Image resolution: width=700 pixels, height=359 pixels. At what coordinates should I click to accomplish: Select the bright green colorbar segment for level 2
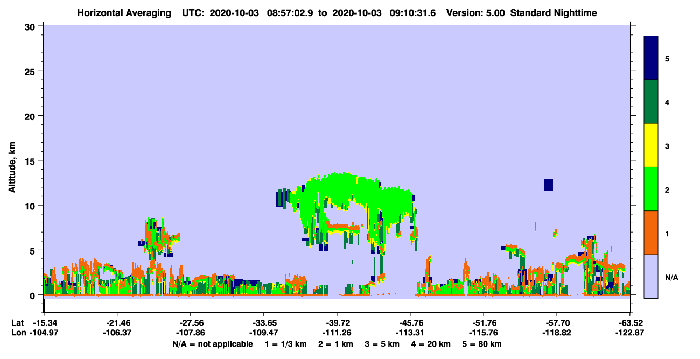coord(651,189)
